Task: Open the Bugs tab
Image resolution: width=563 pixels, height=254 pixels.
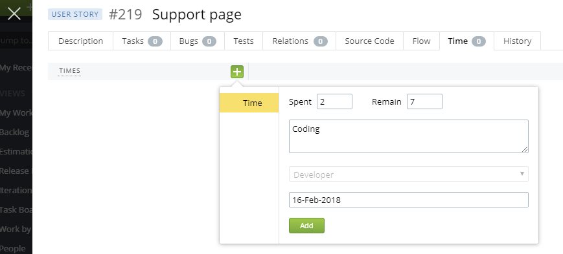Action: pyautogui.click(x=198, y=41)
